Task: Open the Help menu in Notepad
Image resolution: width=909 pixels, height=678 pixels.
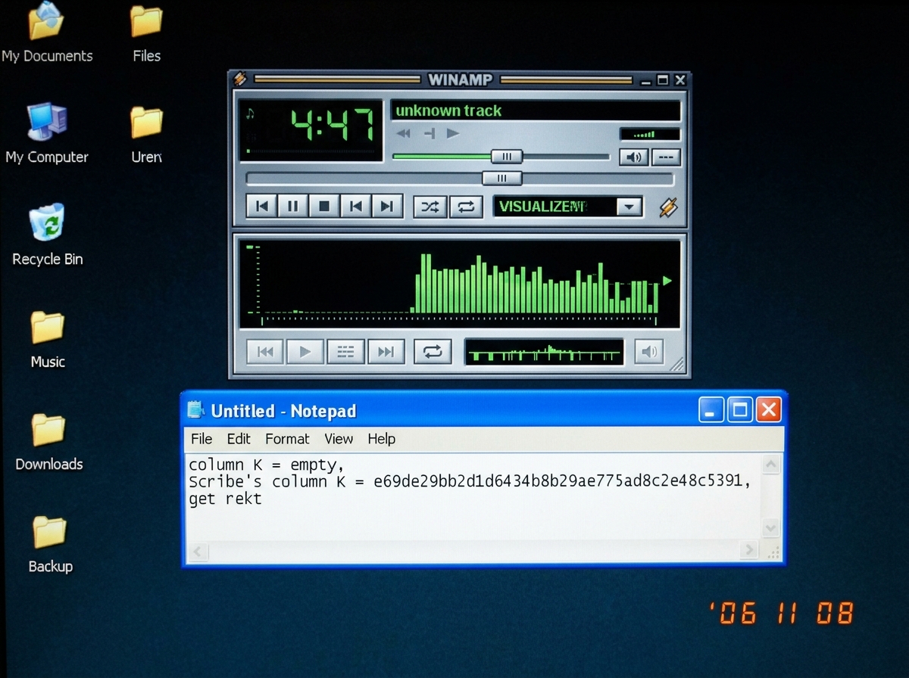Action: point(382,439)
